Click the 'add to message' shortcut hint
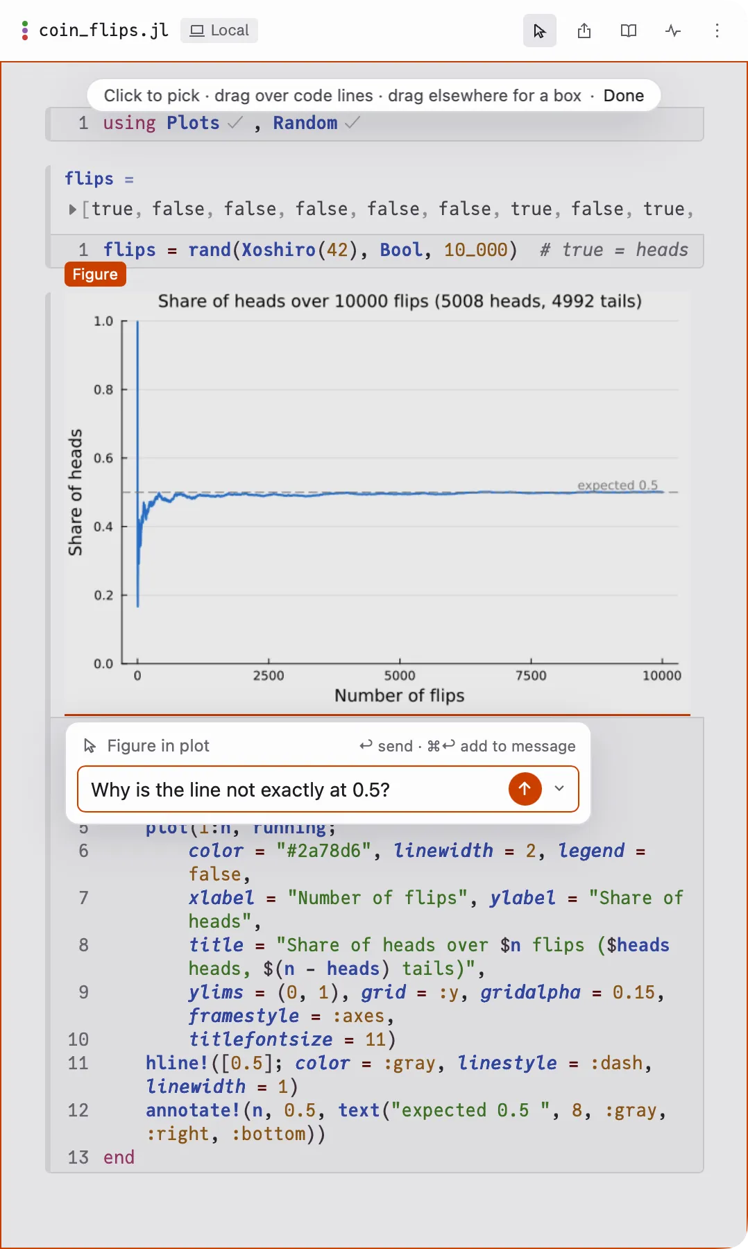Viewport: 748px width, 1249px height. click(x=502, y=746)
